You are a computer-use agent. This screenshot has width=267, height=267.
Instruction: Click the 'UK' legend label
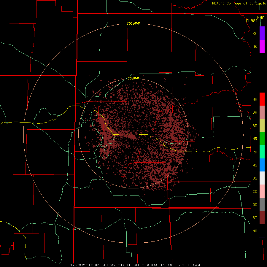coord(255,47)
